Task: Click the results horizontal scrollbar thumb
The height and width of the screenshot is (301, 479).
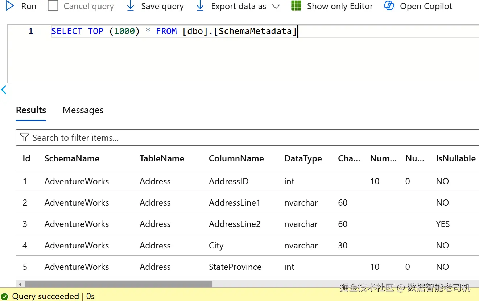Action: (118, 284)
